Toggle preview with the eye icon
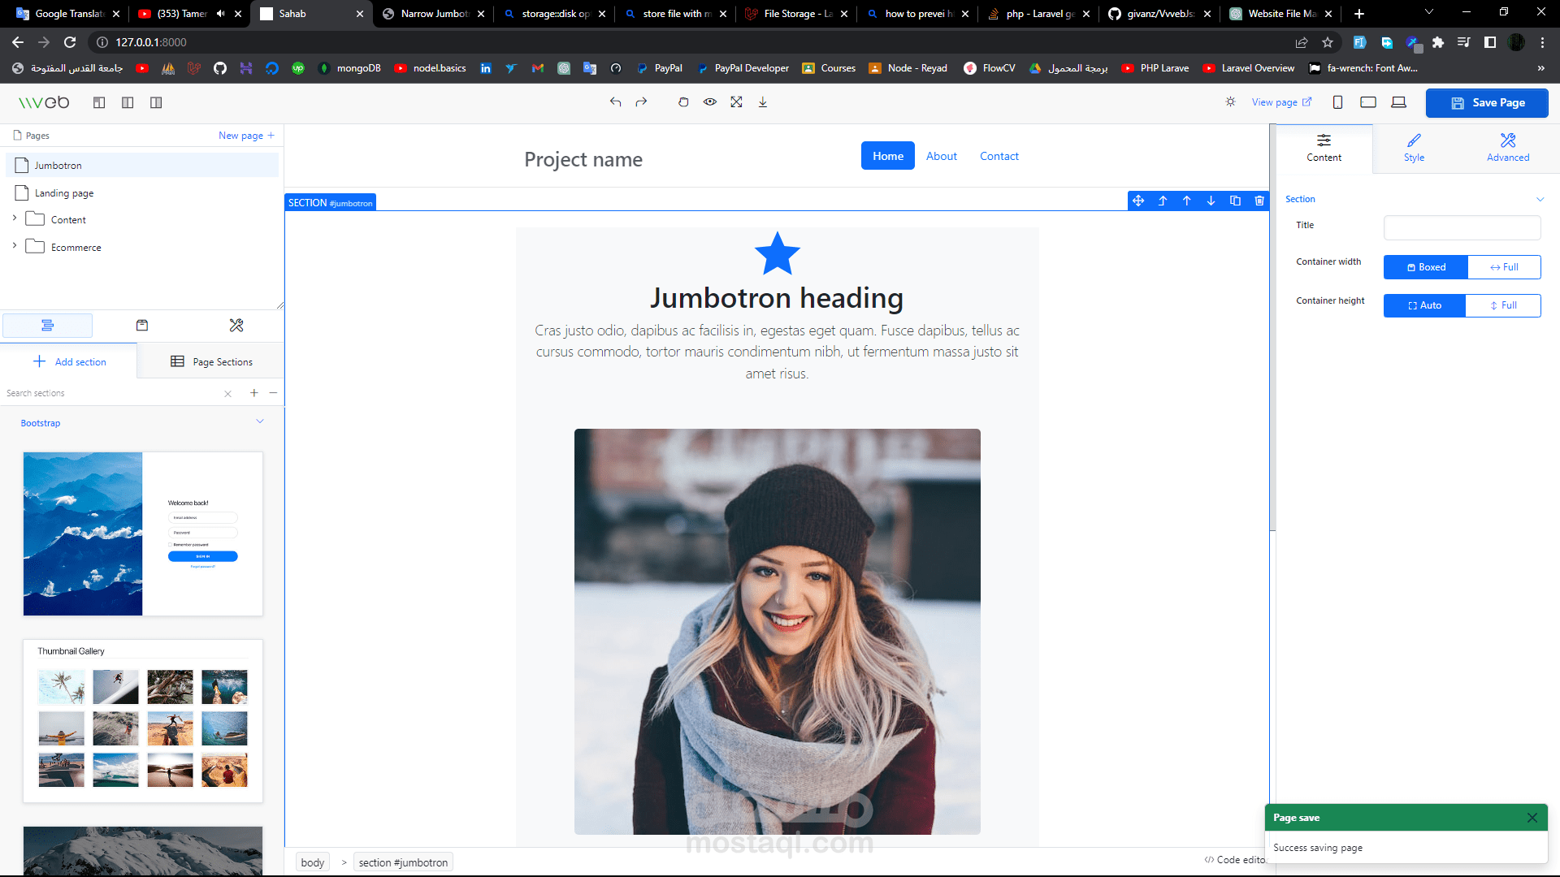The image size is (1560, 877). tap(710, 102)
